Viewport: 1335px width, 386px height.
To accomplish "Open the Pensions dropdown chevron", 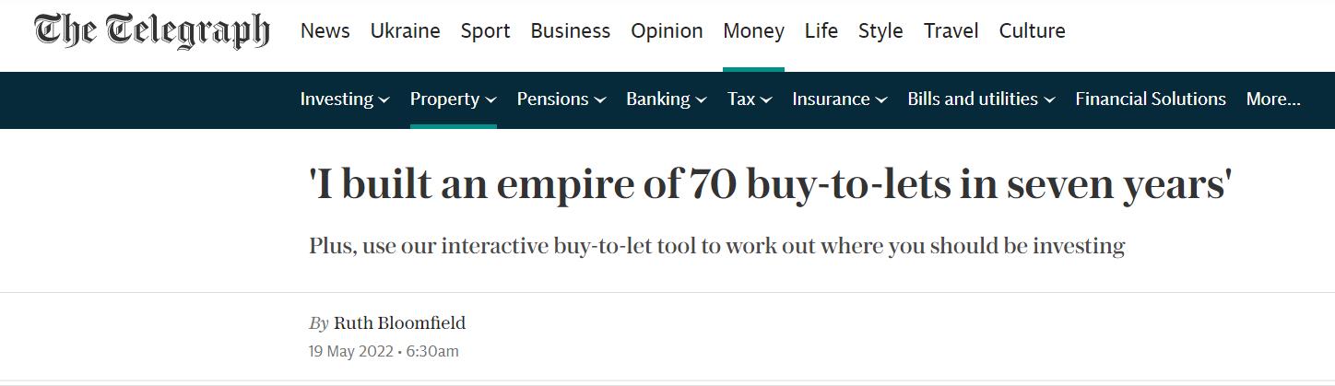I will click(x=600, y=99).
